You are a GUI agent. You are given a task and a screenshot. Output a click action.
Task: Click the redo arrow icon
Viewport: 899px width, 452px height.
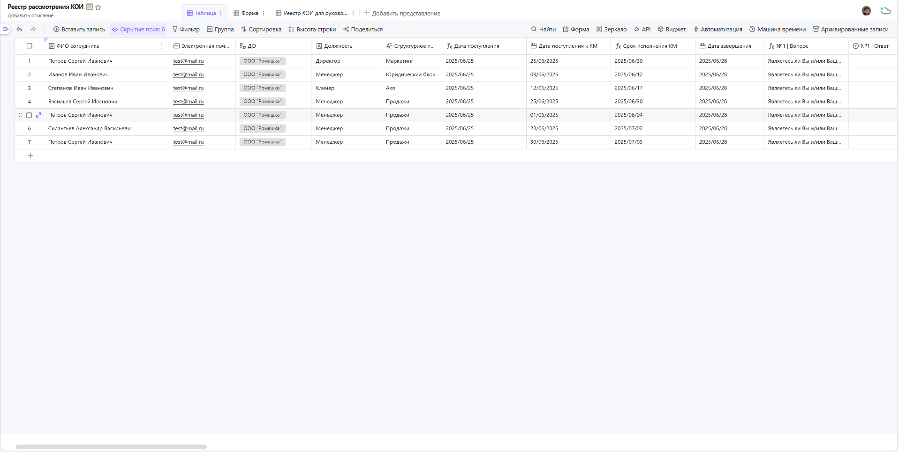(33, 29)
